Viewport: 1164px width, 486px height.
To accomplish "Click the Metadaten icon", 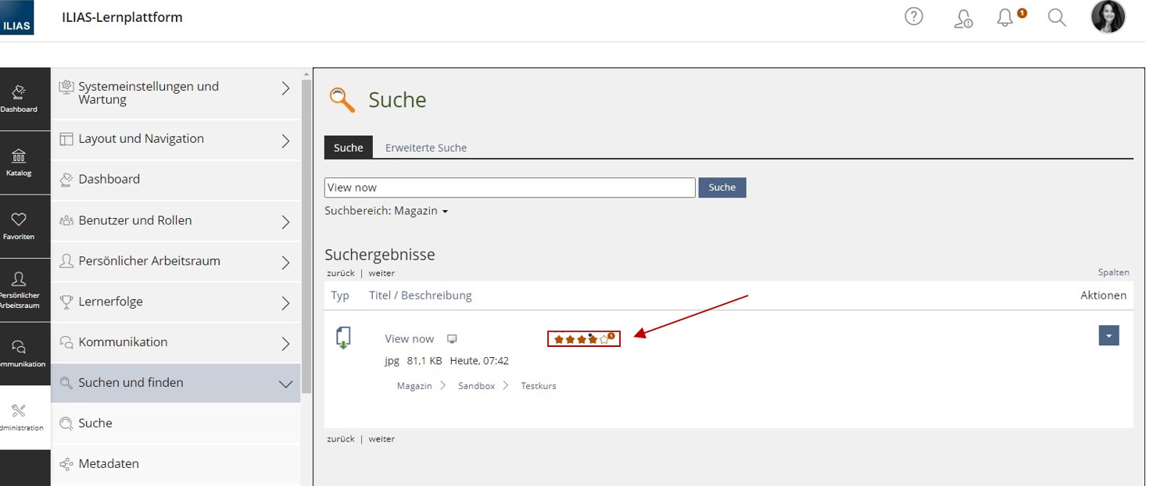I will pyautogui.click(x=66, y=463).
